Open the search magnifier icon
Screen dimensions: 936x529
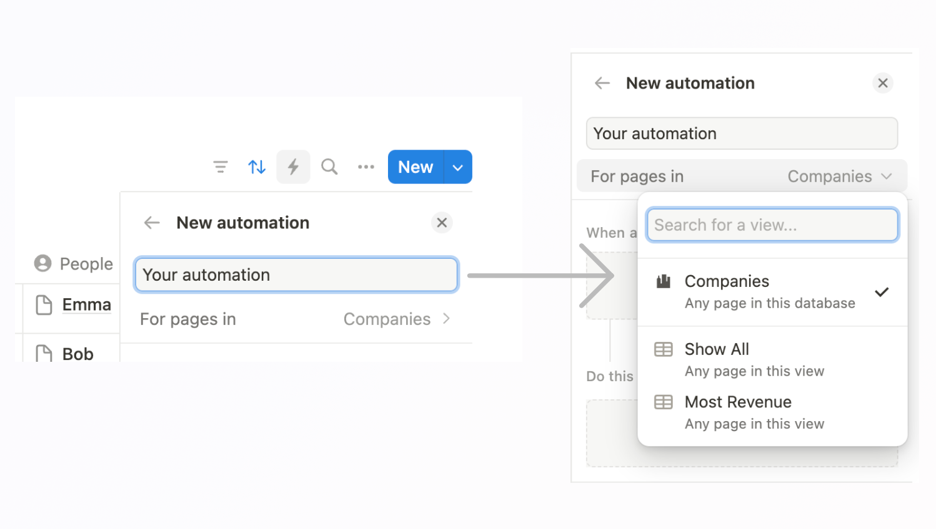tap(329, 167)
